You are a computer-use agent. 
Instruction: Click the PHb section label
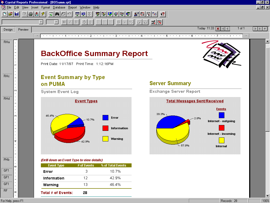pyautogui.click(x=7, y=159)
